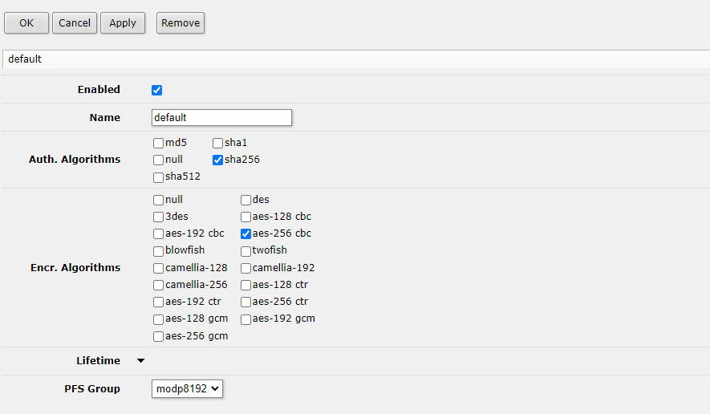Expand the Lifetime section arrow
This screenshot has height=414, width=710.
(x=141, y=361)
